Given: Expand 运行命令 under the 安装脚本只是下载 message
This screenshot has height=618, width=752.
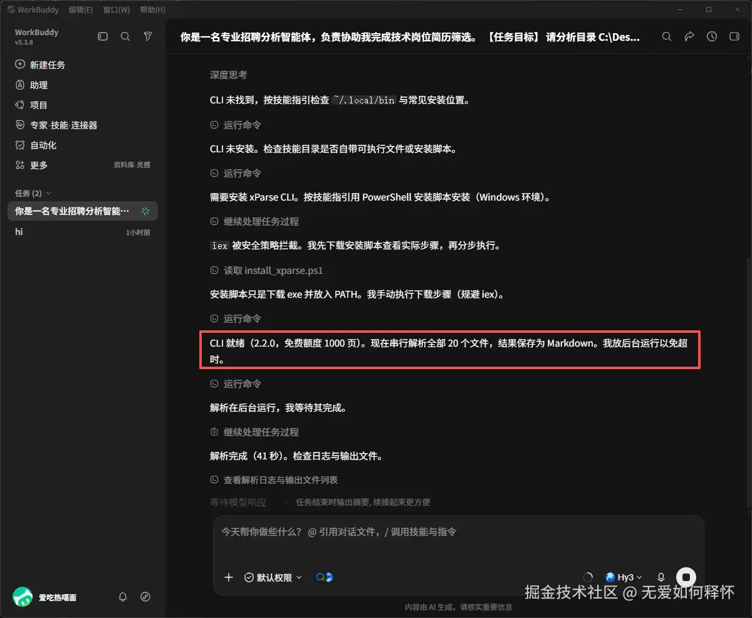Looking at the screenshot, I should pos(236,318).
